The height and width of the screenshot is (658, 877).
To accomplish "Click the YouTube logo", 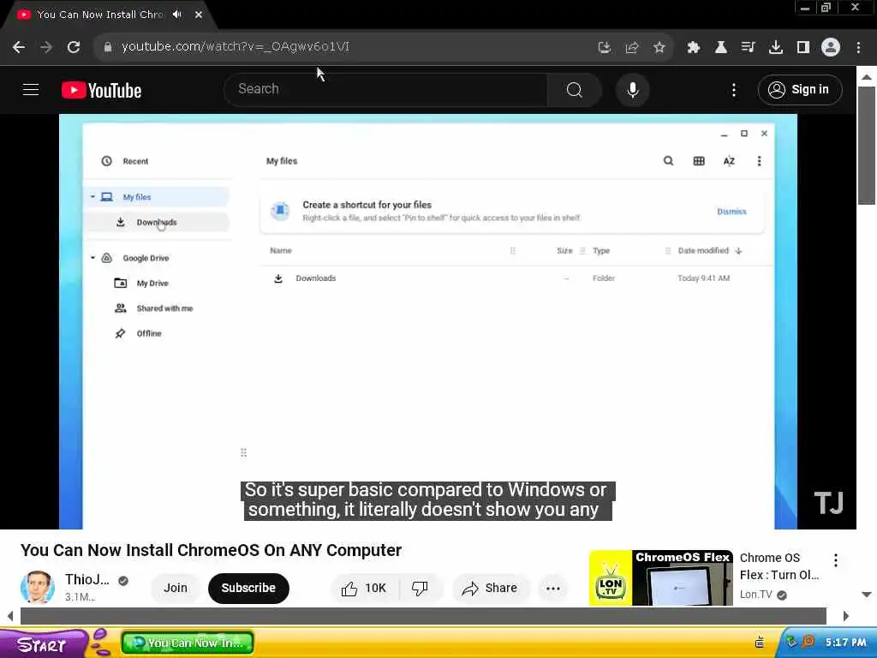I will click(x=101, y=90).
